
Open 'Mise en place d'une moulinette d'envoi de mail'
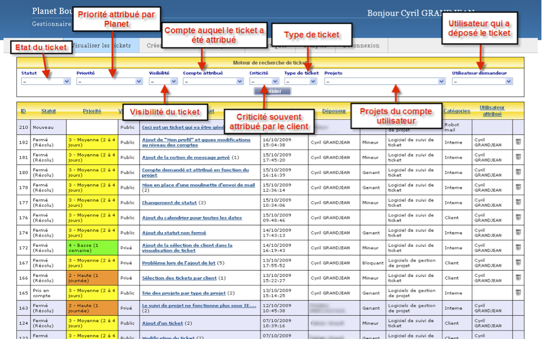[198, 185]
